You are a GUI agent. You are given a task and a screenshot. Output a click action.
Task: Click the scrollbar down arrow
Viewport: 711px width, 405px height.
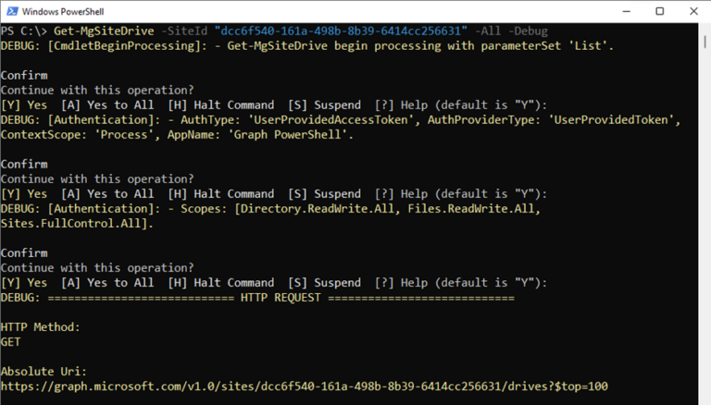coord(702,397)
